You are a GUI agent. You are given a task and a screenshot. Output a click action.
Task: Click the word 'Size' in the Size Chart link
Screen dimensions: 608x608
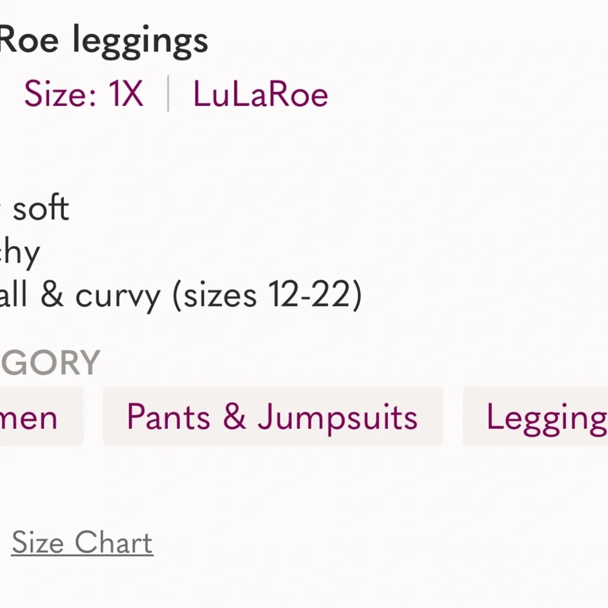(38, 543)
